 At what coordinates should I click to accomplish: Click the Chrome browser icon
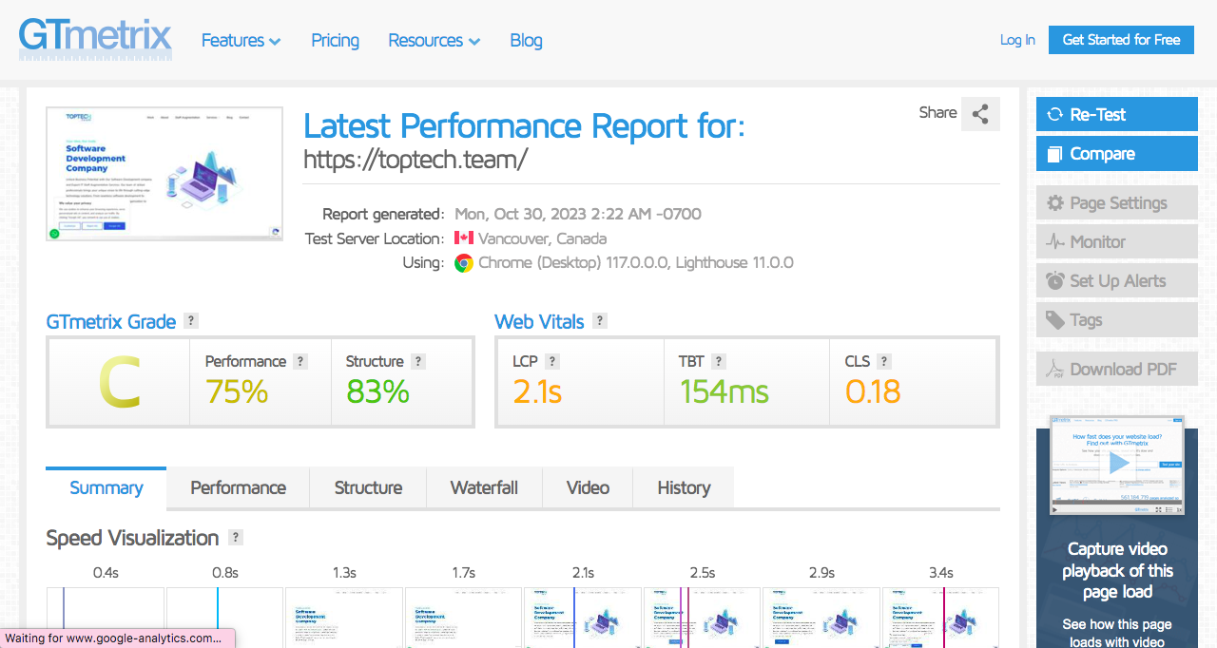(x=464, y=263)
